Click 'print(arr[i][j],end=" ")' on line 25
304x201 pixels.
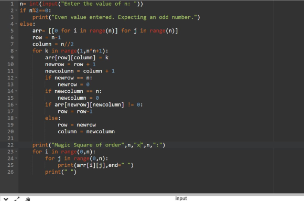96,165
